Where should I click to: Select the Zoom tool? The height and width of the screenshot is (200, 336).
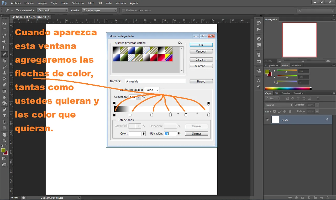[x=4, y=141]
